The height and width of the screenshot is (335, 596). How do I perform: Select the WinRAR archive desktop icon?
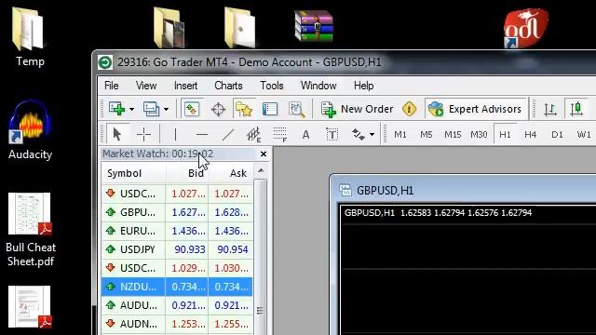314,26
